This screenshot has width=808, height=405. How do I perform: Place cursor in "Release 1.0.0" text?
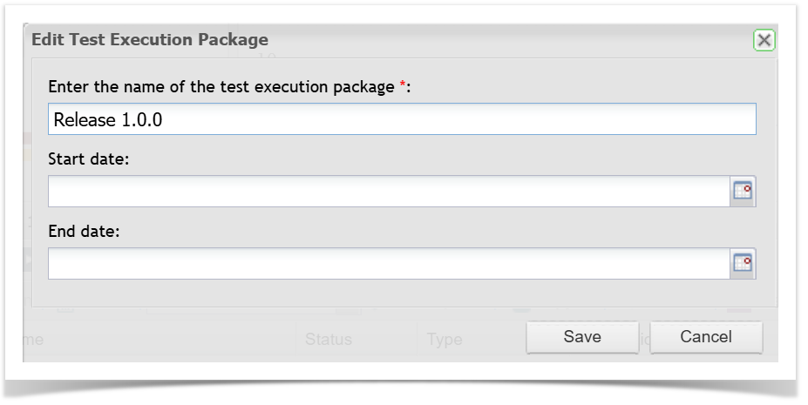click(x=108, y=120)
